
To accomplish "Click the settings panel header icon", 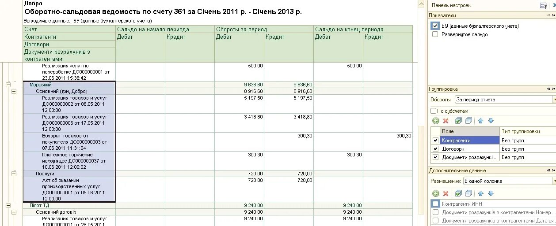I will 544,5.
